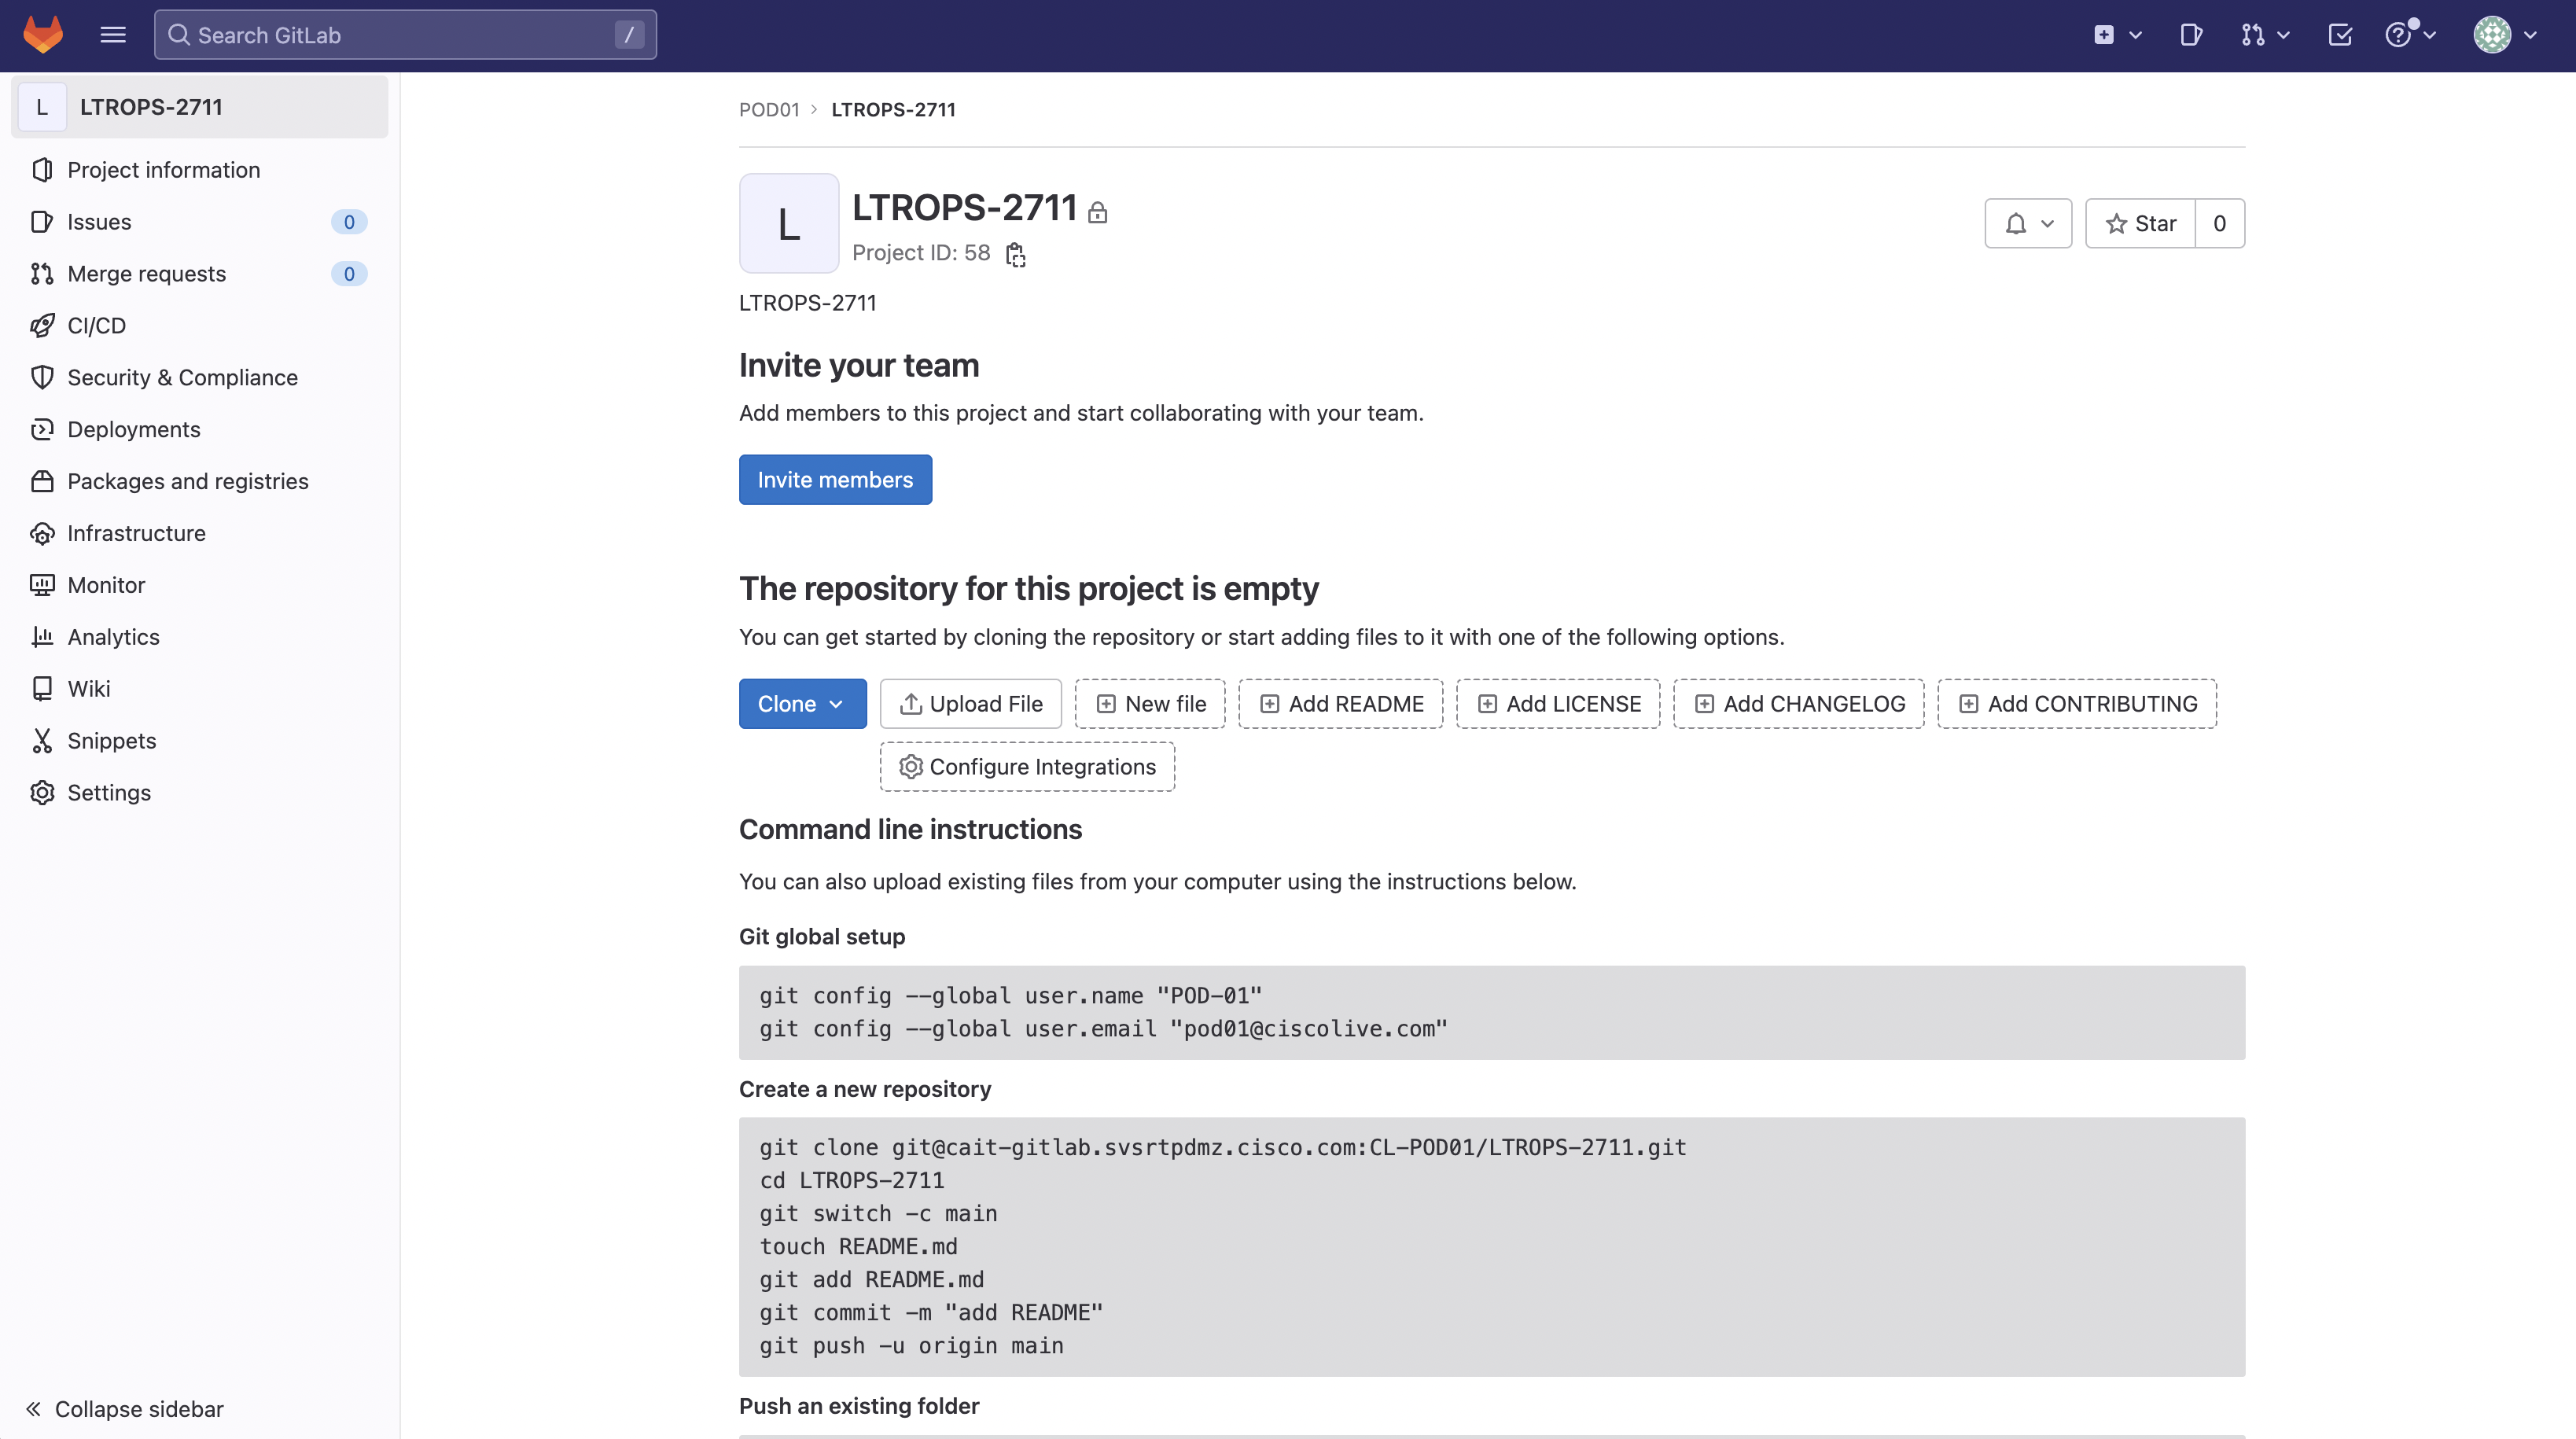This screenshot has height=1439, width=2576.
Task: Click POD01 in the breadcrumb
Action: coord(769,110)
